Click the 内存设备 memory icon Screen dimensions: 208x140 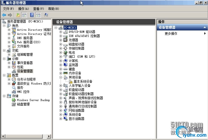tap(65, 73)
